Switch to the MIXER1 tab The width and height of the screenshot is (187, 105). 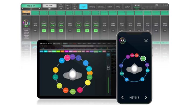click(x=83, y=7)
